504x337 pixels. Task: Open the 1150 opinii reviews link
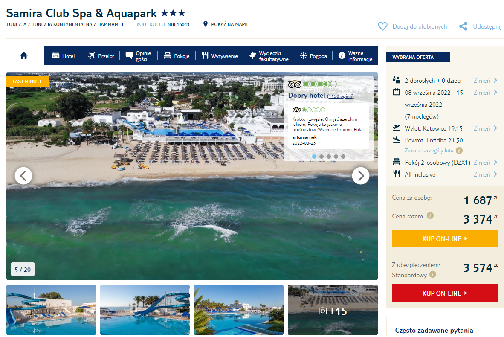[340, 96]
